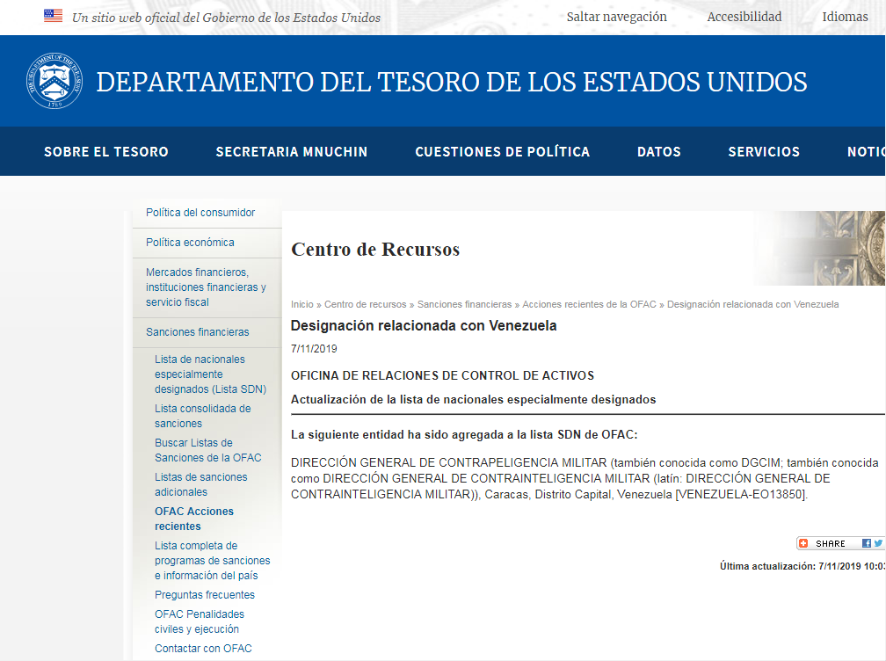The height and width of the screenshot is (661, 886).
Task: Click the date 7/11/2019 under heading
Action: (314, 349)
